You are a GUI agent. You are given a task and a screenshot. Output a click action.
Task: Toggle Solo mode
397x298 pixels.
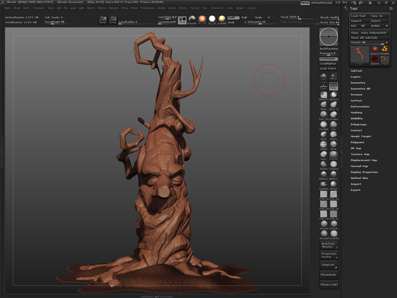324,76
